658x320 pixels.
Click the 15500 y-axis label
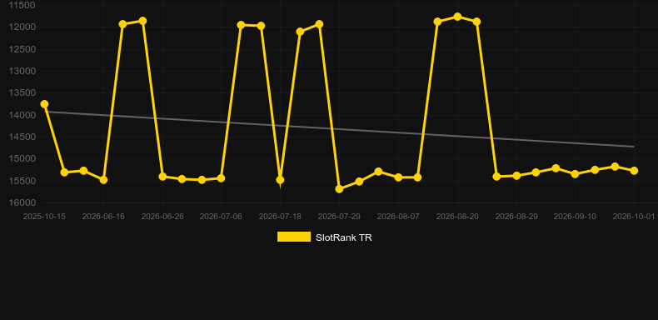pyautogui.click(x=22, y=181)
